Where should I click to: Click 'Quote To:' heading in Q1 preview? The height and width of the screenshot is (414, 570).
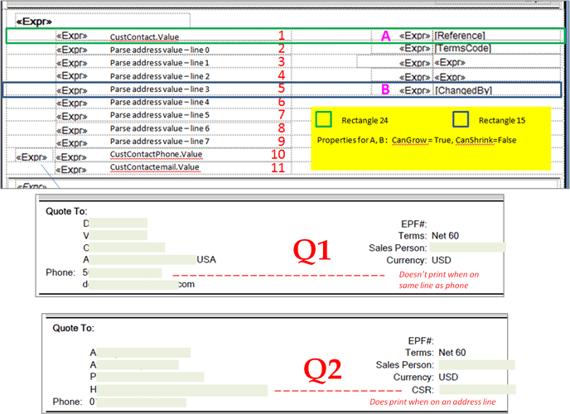click(x=66, y=211)
